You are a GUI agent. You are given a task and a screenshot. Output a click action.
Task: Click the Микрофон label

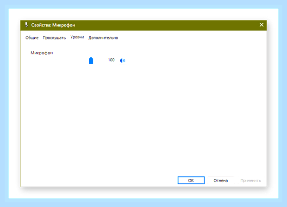(42, 53)
